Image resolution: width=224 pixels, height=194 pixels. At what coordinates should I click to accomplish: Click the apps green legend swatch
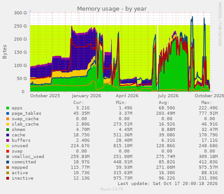click(x=8, y=108)
